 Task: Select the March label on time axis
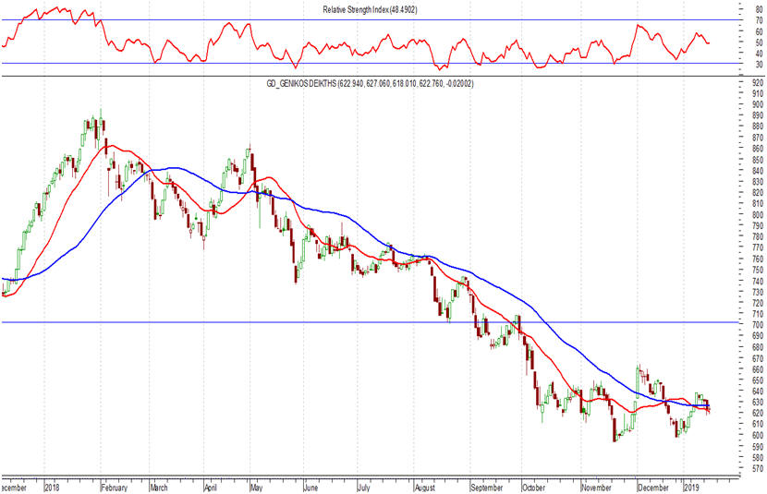pos(159,488)
